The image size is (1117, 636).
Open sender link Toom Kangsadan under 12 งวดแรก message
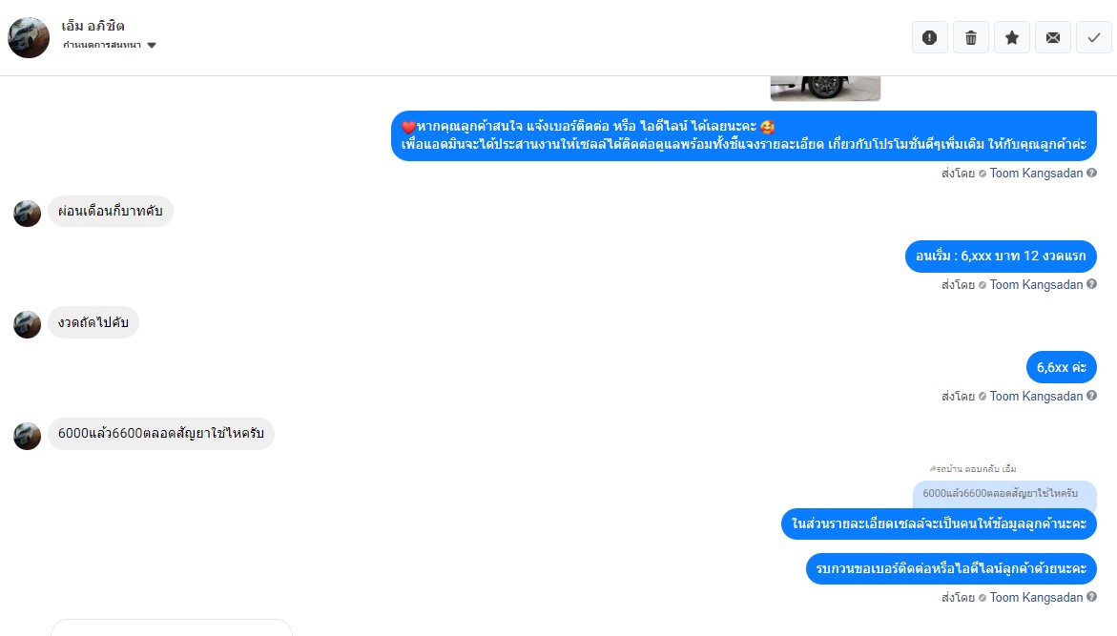pos(1036,285)
